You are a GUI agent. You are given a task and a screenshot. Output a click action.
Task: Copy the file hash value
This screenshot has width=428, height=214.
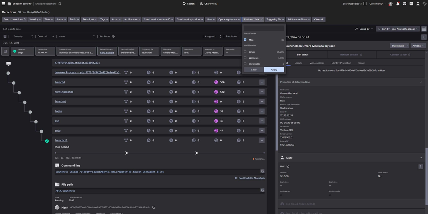(153, 207)
